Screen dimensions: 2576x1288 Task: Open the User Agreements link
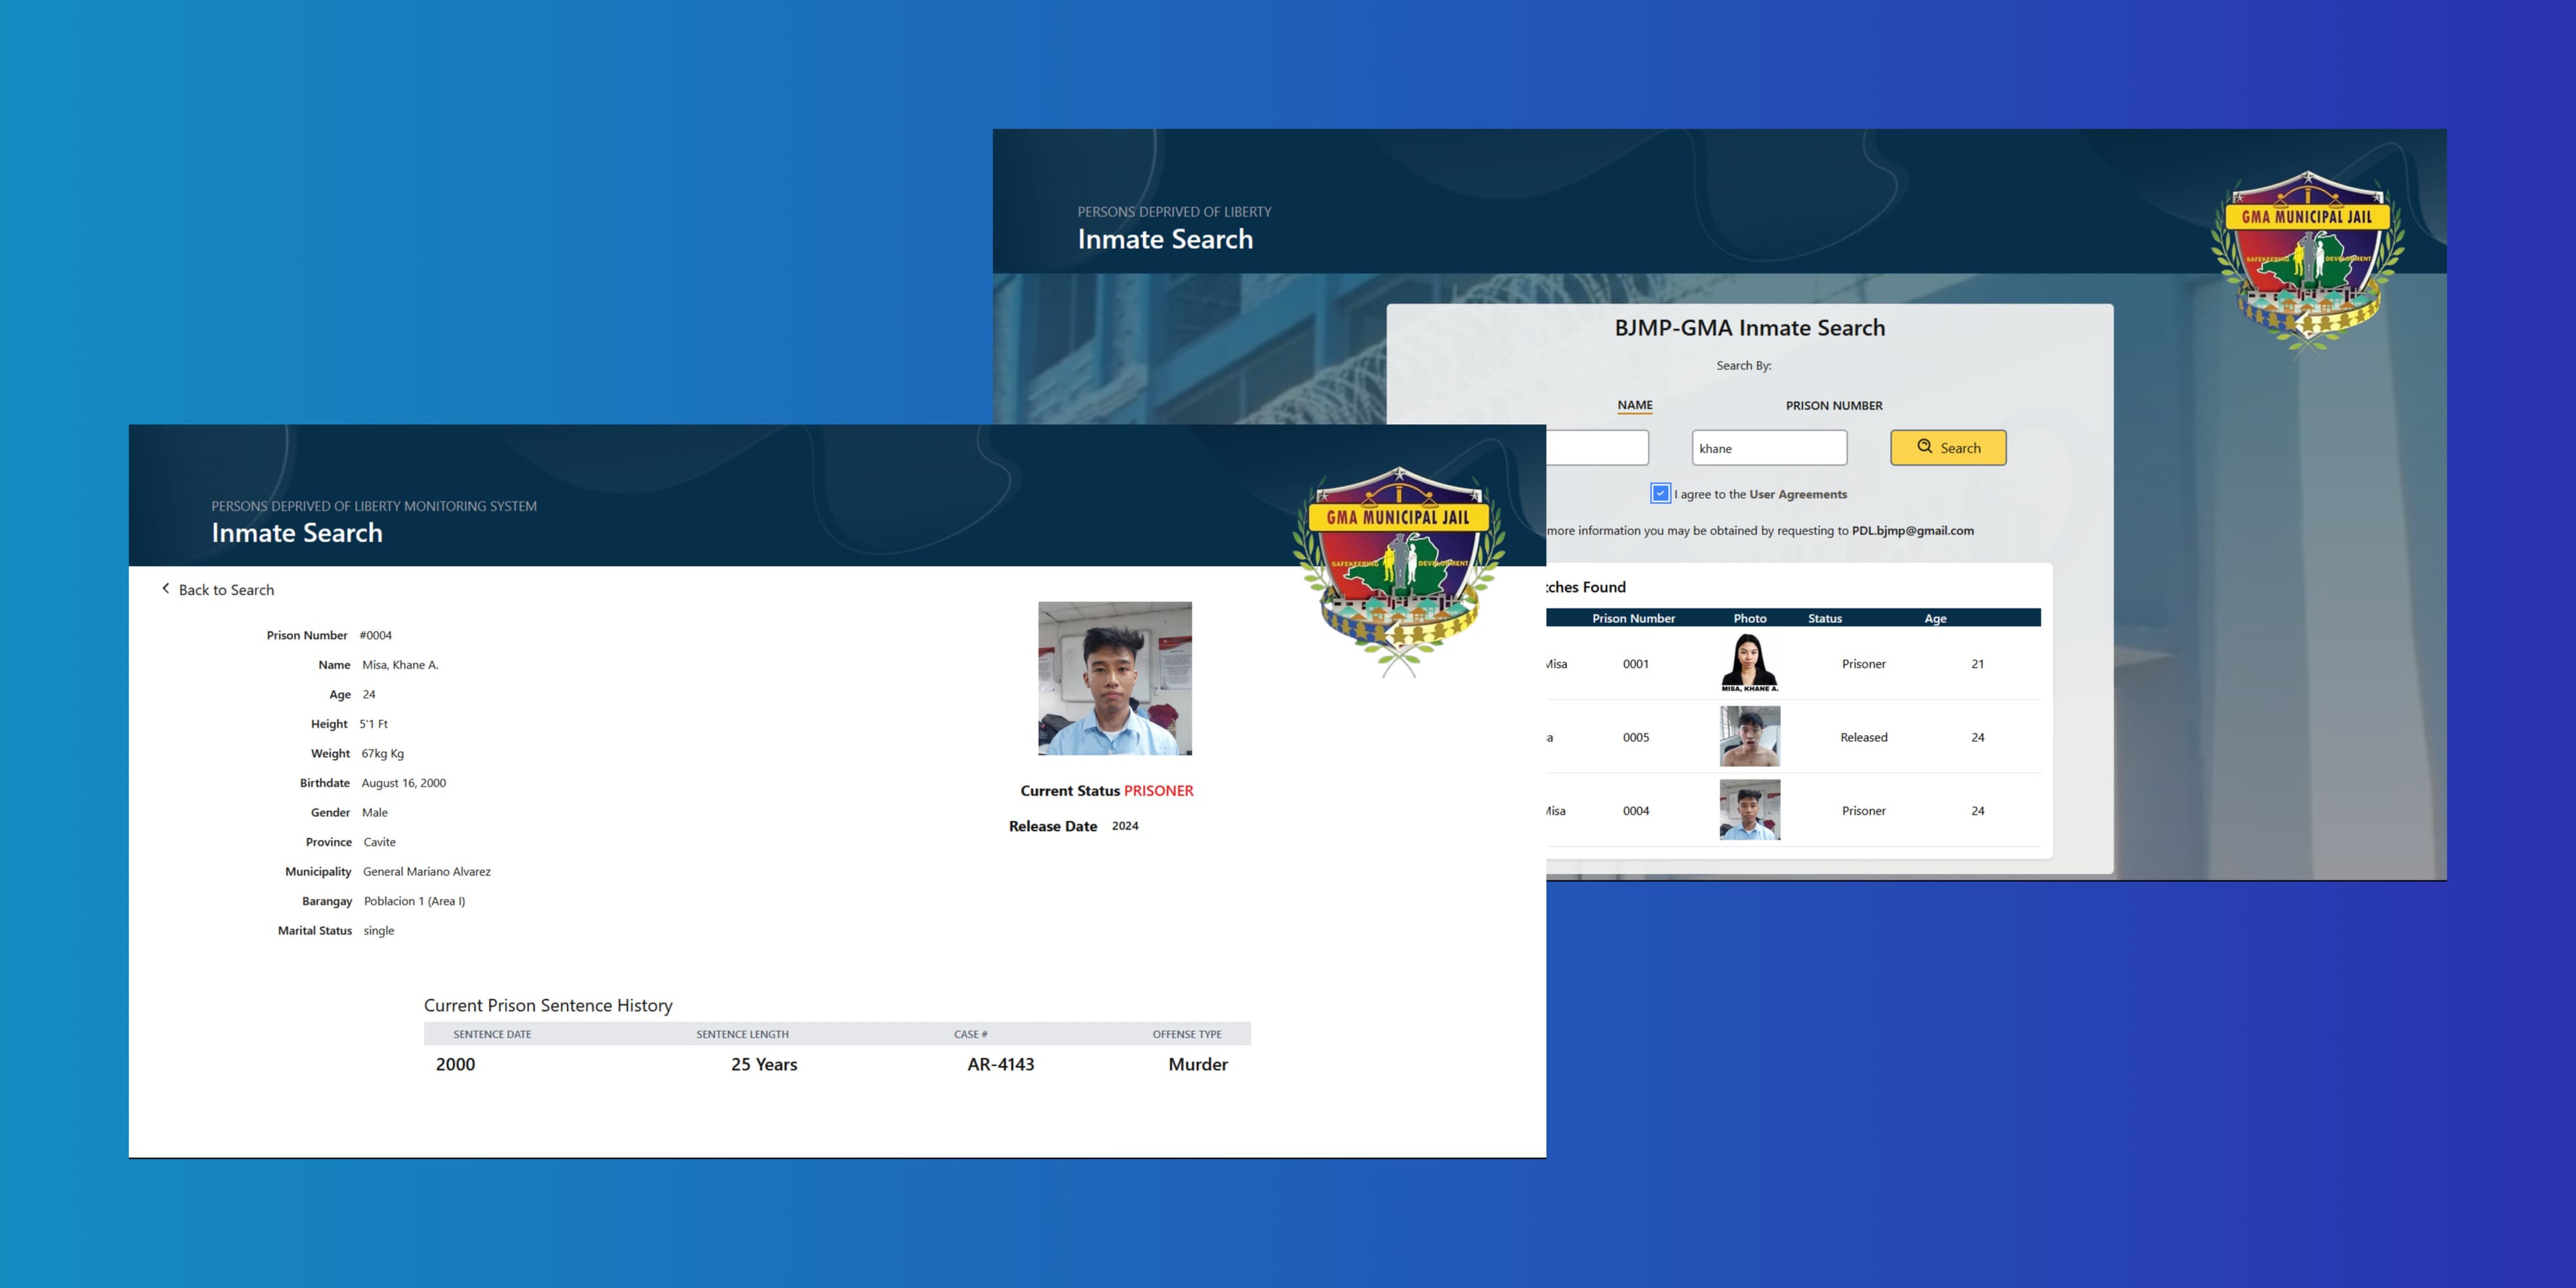1798,494
